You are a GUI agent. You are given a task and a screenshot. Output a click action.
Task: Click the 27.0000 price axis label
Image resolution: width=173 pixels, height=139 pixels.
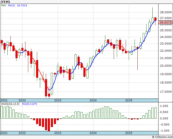(x=166, y=18)
